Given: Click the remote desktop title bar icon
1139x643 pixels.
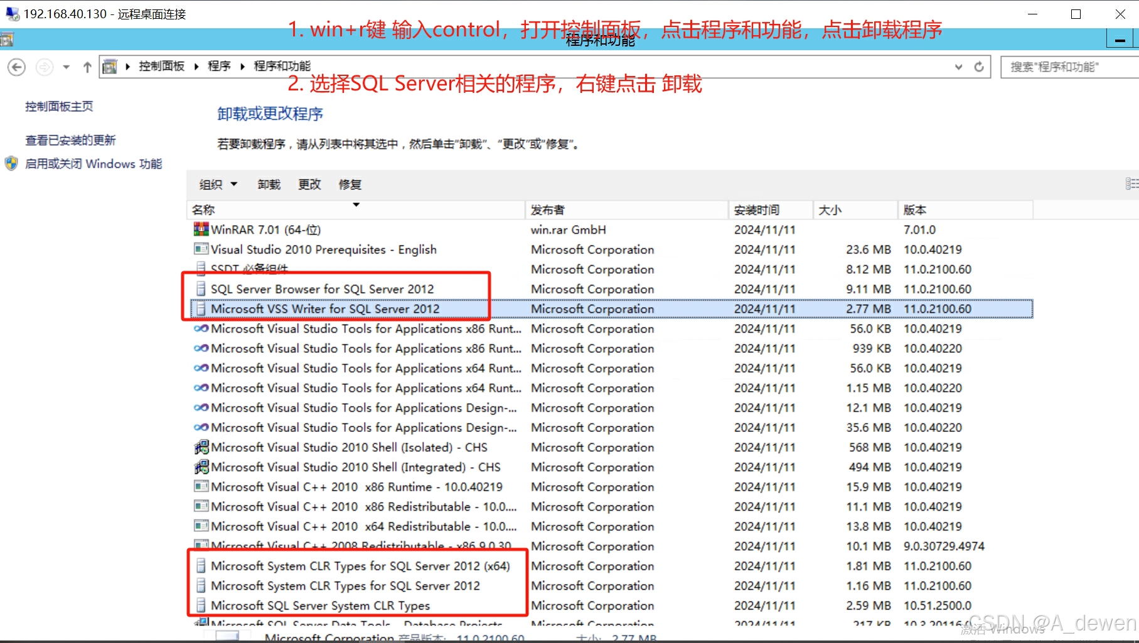Looking at the screenshot, I should 12,14.
